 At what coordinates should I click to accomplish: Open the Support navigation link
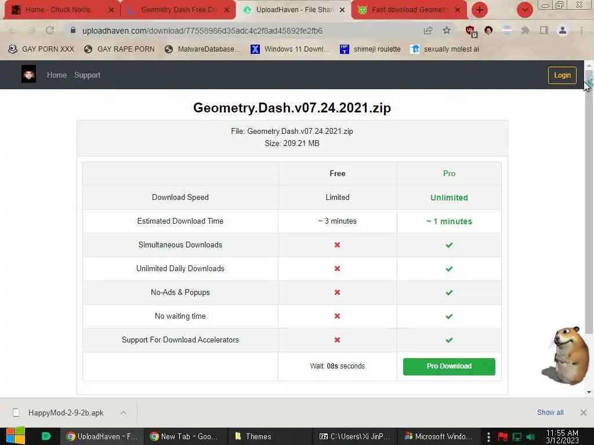87,75
